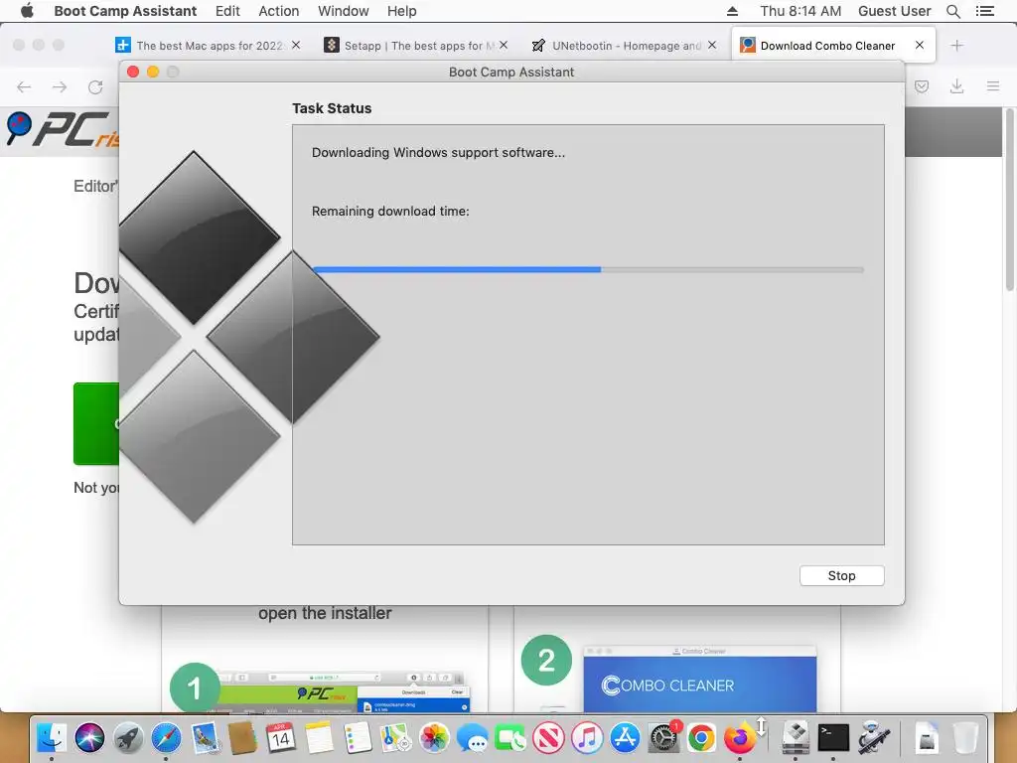
Task: Save page to Pocket icon in Firefox
Action: pyautogui.click(x=922, y=86)
